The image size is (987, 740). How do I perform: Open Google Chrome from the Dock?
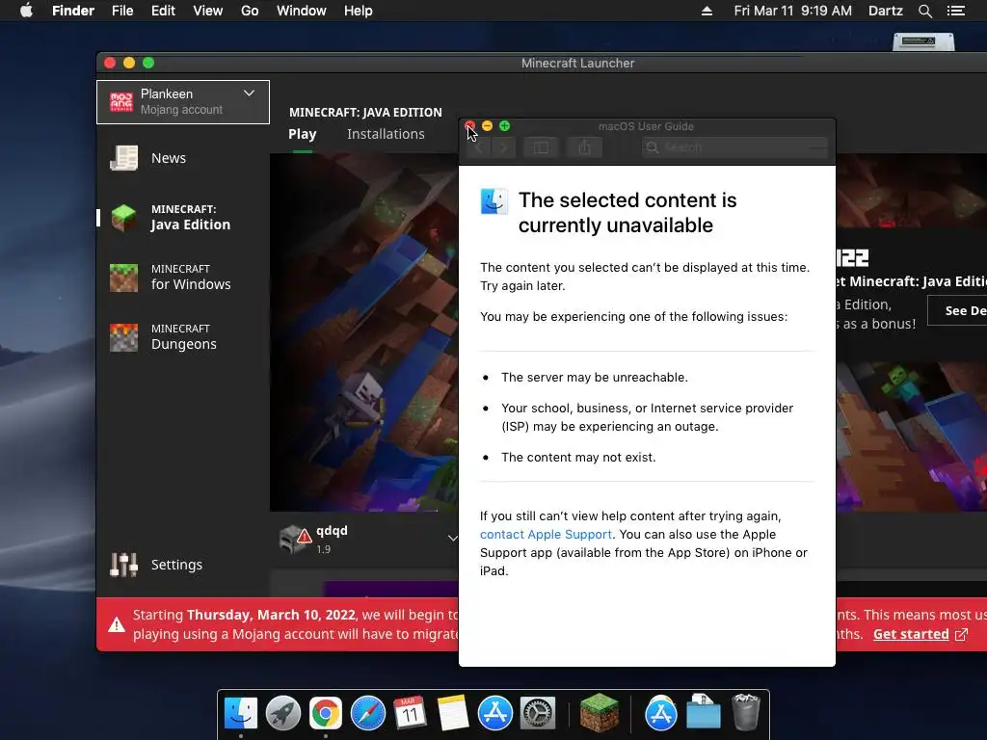point(326,714)
